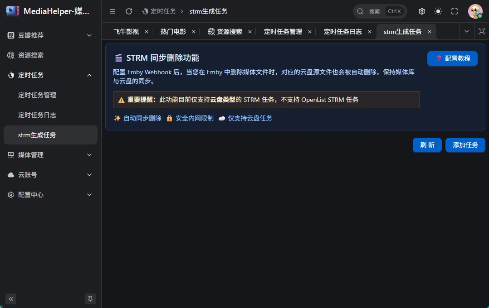Switch to the 热门电影 tab
The width and height of the screenshot is (489, 308).
click(173, 32)
